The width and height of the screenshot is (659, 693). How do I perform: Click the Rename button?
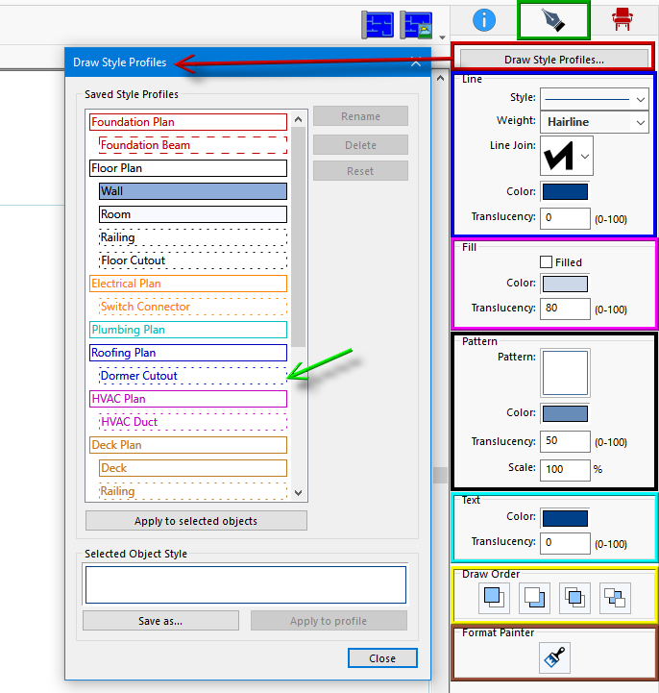tap(360, 116)
